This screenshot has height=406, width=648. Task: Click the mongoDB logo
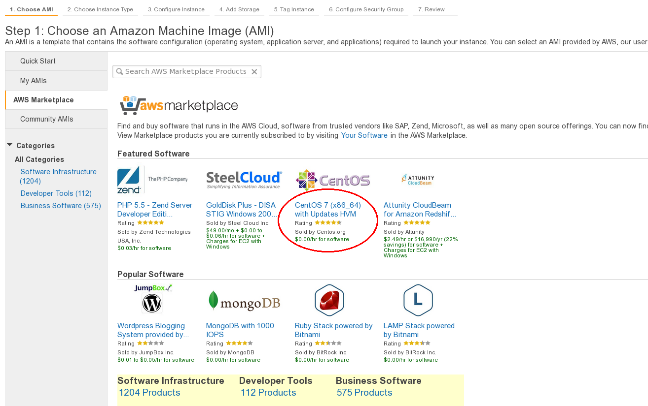244,300
